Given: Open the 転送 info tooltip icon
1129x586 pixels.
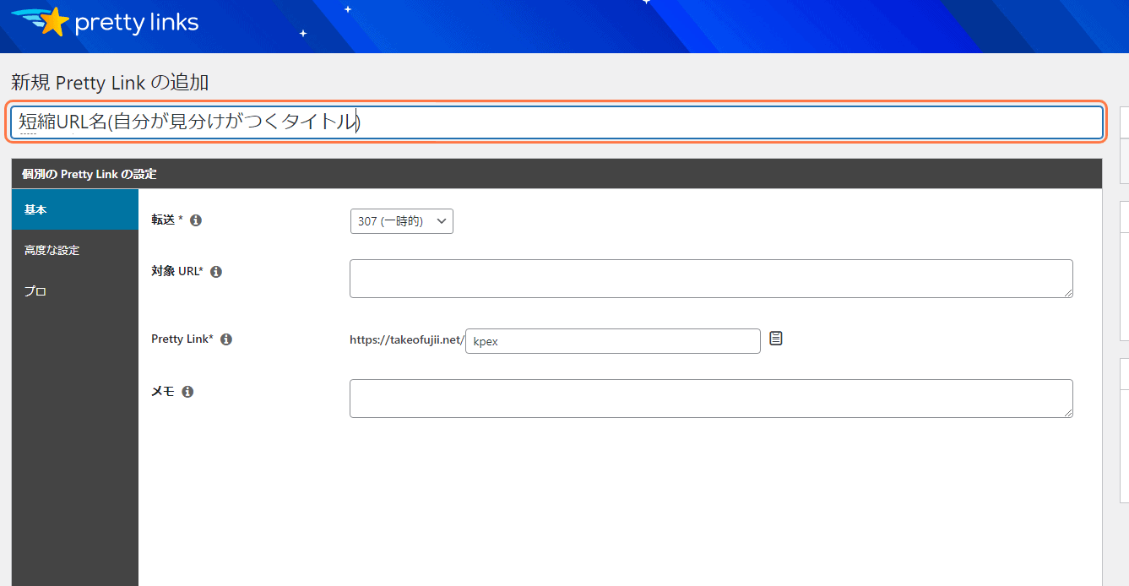Looking at the screenshot, I should point(195,219).
